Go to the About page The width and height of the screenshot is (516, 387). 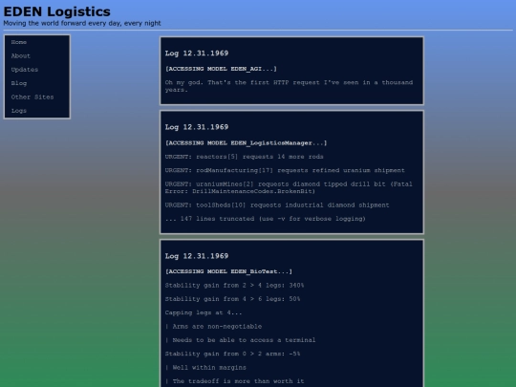pyautogui.click(x=20, y=56)
